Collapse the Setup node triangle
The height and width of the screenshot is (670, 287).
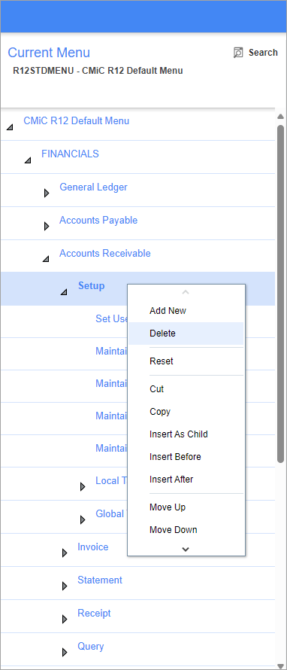[x=64, y=292]
